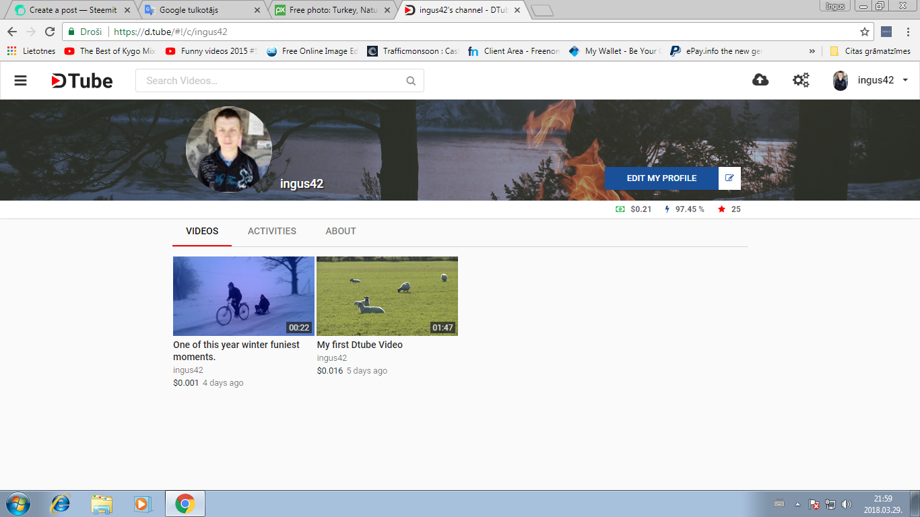This screenshot has height=517, width=920.
Task: Click the on-screen keyboard tray icon
Action: click(779, 504)
